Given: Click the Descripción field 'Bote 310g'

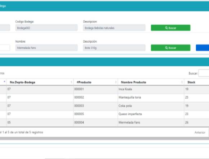Looking at the screenshot, I should coord(114,48).
